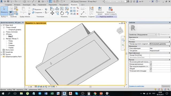
Task: Toggle 'Всегда вертикально' checkbox
Action: point(151,64)
